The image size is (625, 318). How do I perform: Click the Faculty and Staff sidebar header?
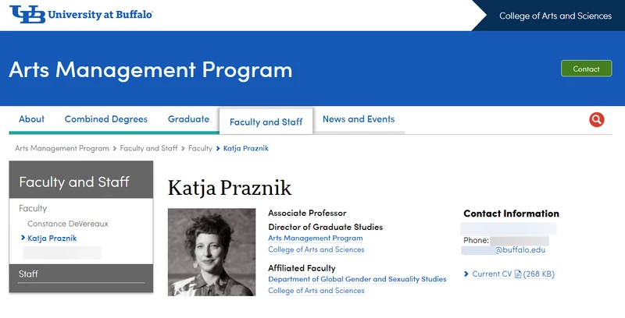(81, 180)
